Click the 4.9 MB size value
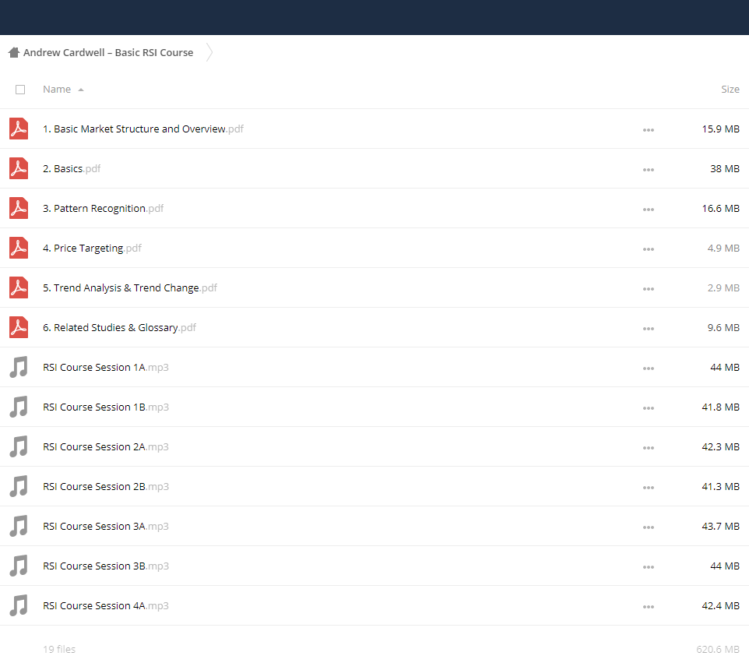 tap(723, 248)
